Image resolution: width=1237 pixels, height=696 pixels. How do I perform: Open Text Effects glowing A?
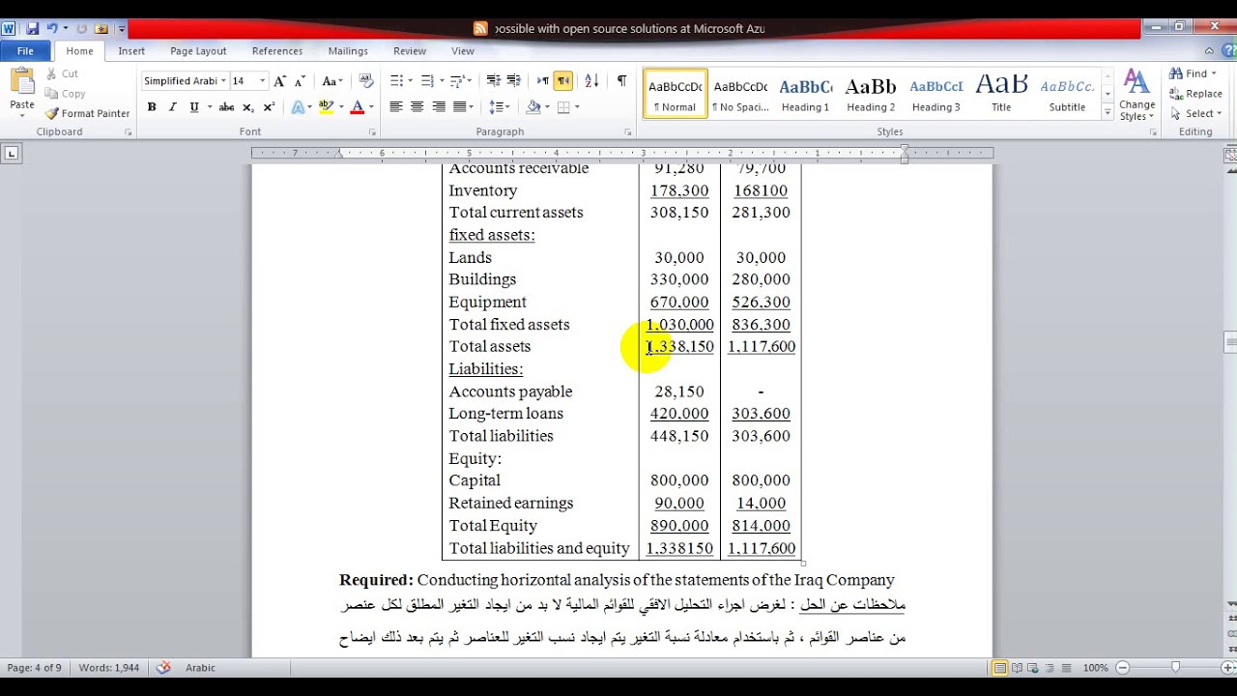coord(298,107)
